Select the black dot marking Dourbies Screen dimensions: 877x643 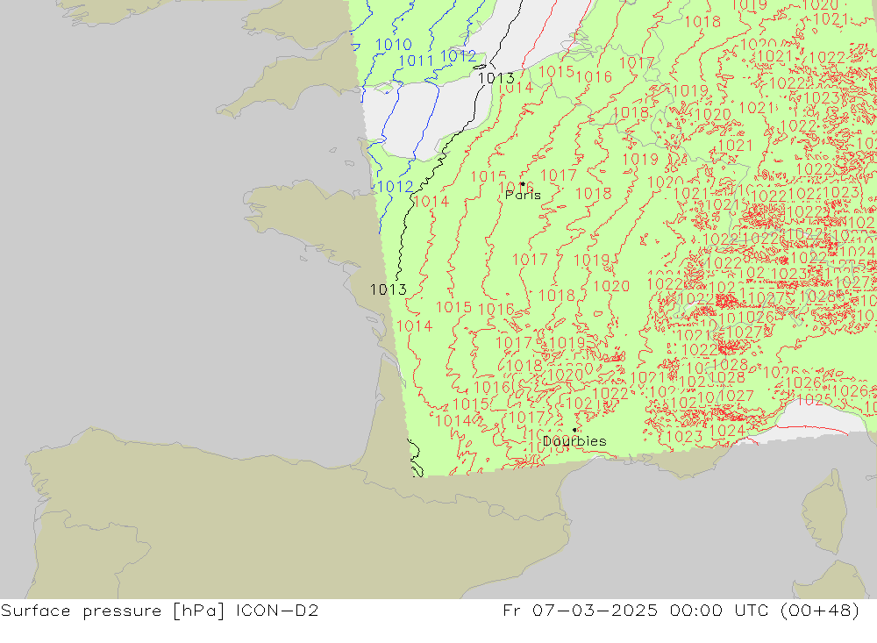574,430
